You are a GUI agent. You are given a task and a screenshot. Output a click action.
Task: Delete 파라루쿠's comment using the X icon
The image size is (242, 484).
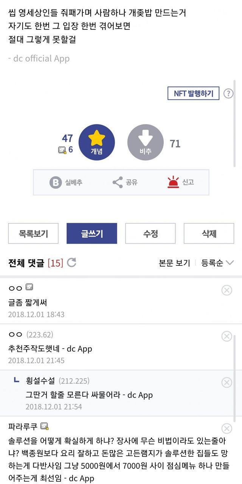[226, 428]
